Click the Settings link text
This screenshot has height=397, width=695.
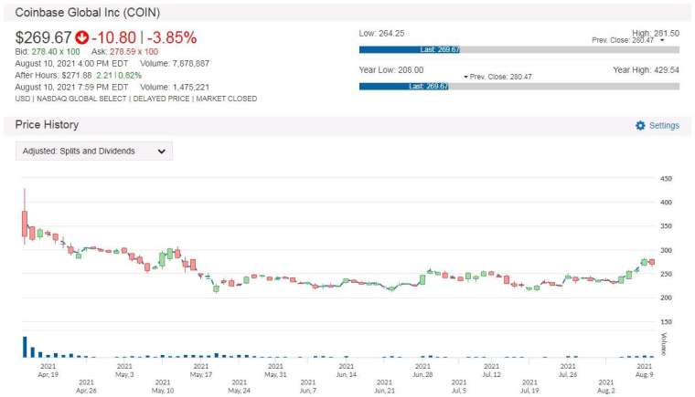[664, 126]
